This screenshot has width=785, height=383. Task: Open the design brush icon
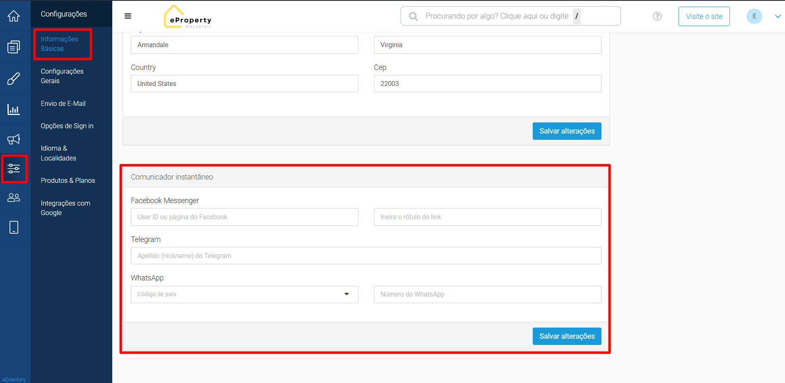coord(14,78)
